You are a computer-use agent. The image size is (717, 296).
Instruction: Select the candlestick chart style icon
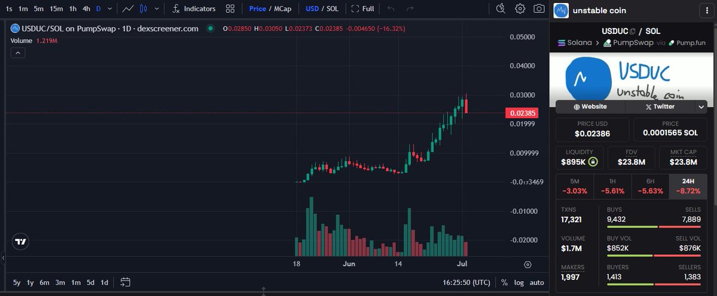pos(143,9)
